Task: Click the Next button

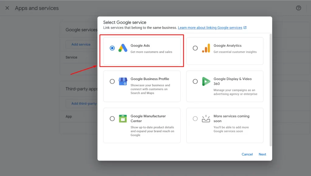Action: pos(262,154)
